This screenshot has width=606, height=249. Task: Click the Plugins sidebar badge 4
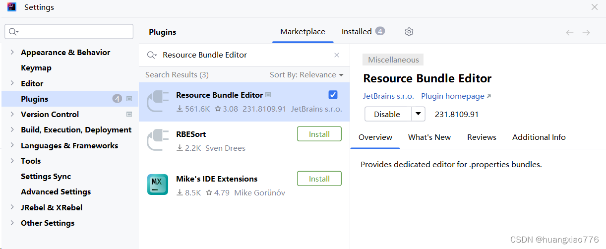pyautogui.click(x=117, y=99)
